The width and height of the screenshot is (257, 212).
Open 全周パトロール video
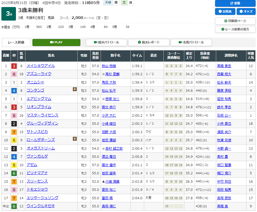[x=191, y=42]
